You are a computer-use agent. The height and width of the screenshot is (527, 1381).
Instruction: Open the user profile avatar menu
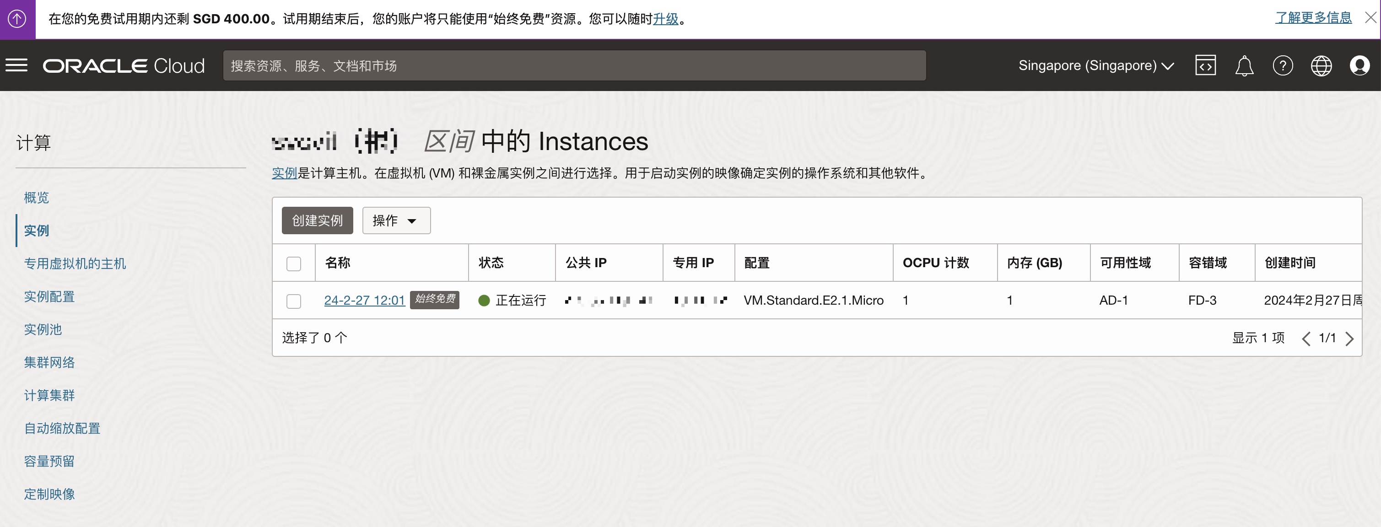(1359, 65)
